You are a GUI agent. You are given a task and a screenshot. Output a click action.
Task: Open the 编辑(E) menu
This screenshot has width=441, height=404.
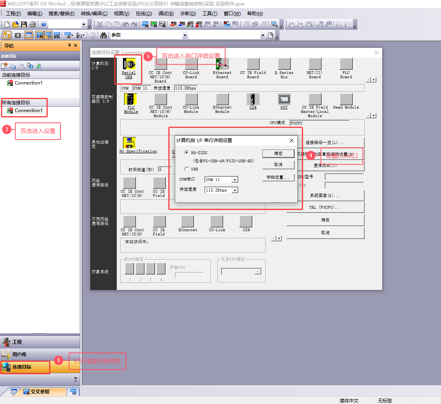[35, 14]
